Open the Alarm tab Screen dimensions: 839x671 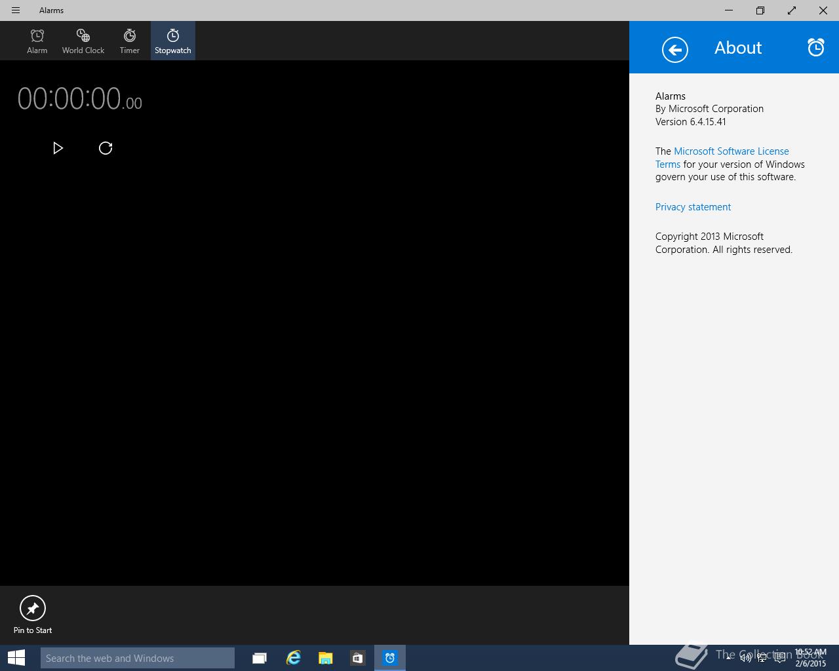37,41
